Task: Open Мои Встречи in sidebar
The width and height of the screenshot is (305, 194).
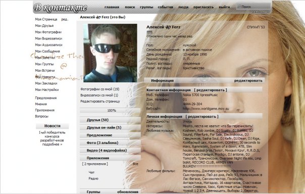Action: 45,70
